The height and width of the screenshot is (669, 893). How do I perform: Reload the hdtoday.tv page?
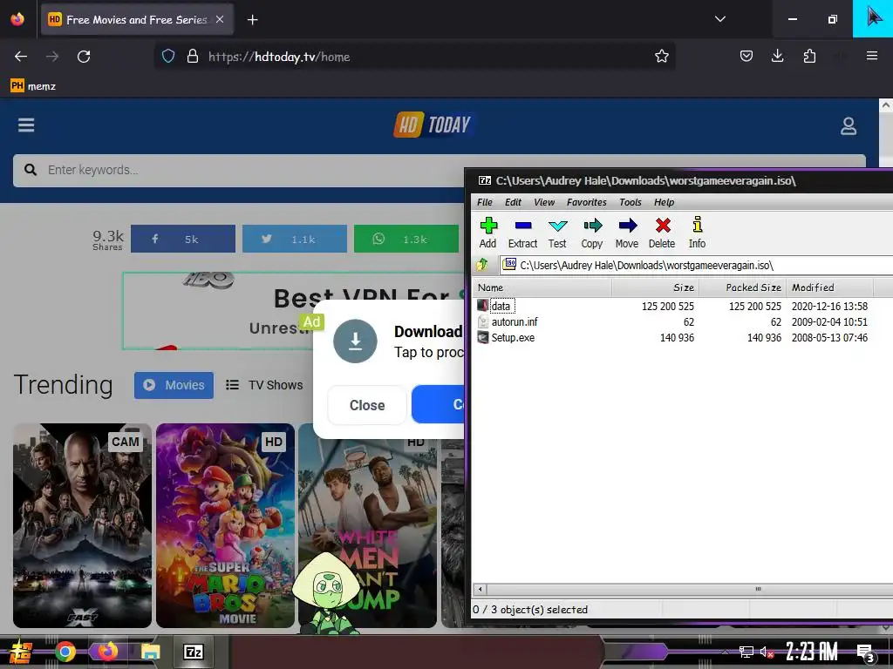[84, 57]
